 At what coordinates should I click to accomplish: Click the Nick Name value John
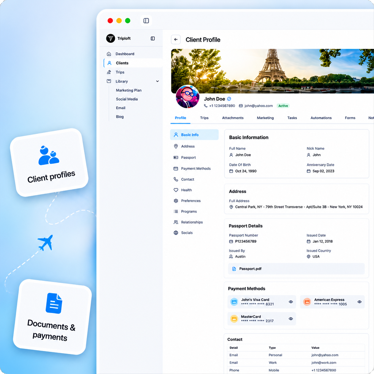tap(317, 155)
